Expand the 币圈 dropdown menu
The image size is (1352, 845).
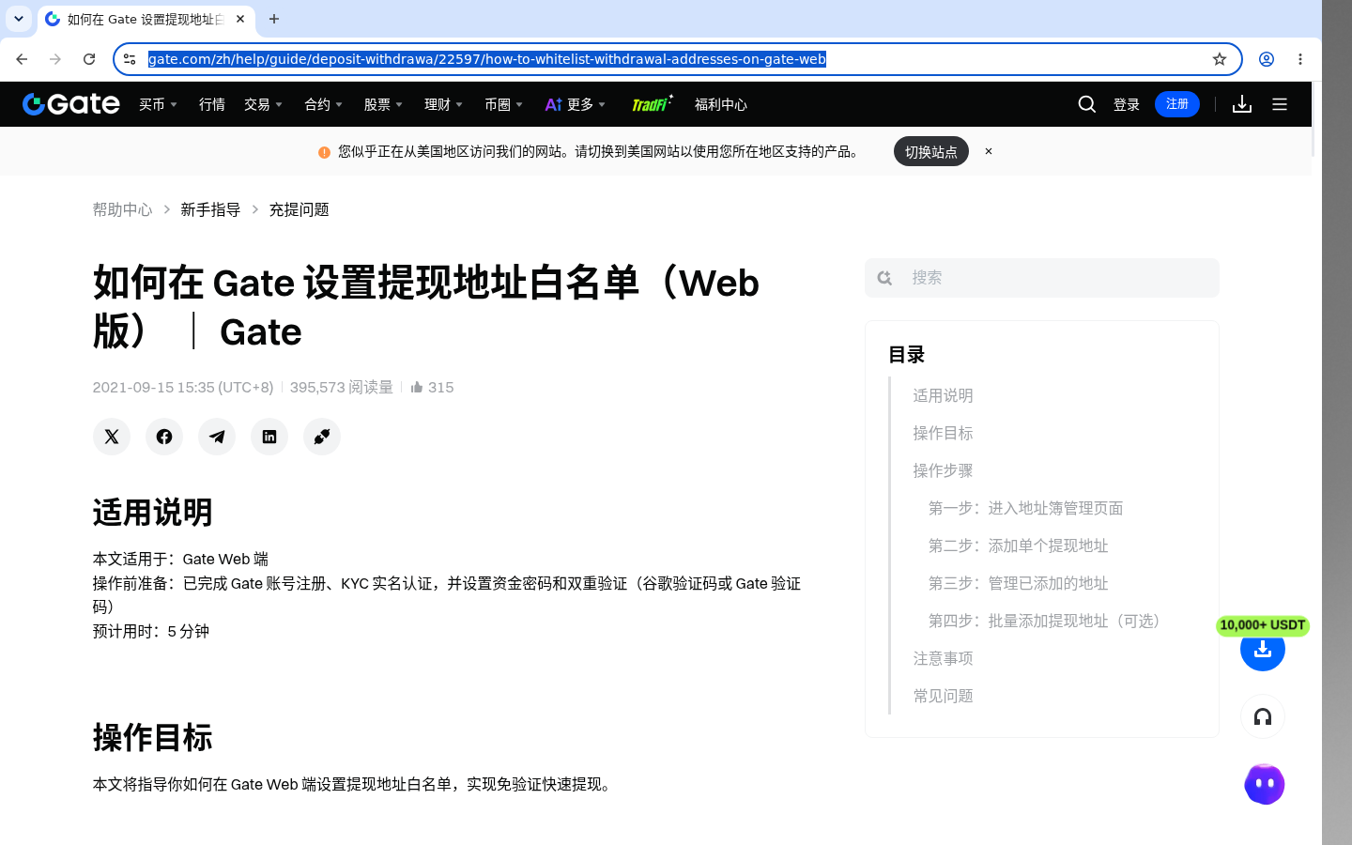pos(503,104)
